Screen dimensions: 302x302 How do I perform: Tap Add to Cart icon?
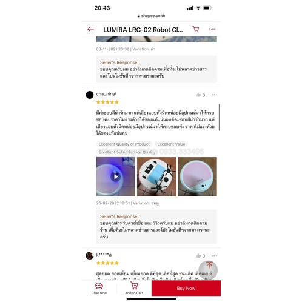pyautogui.click(x=134, y=286)
